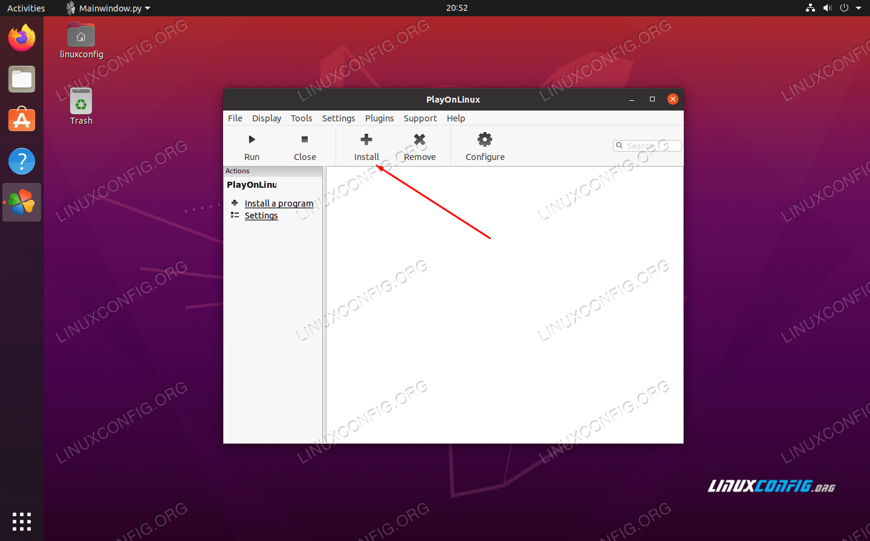Click the Settings link in Actions panel
This screenshot has height=541, width=870.
pyautogui.click(x=261, y=216)
